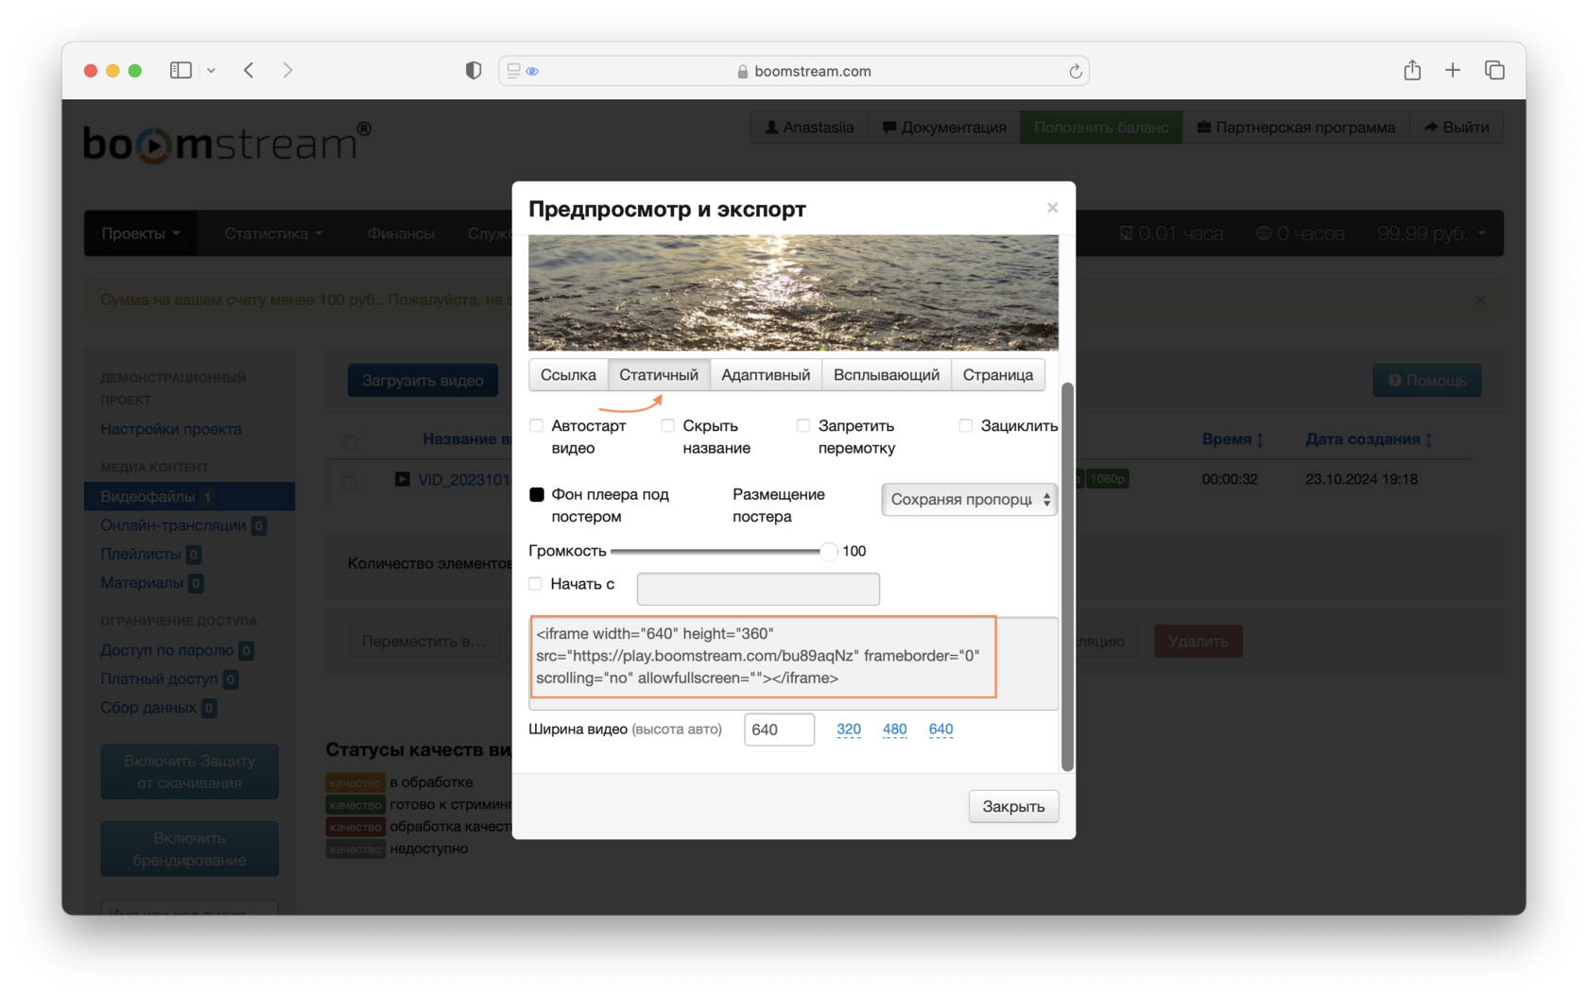Toggle the Safari sidebar icon
Viewport: 1588px width, 997px height.
[x=181, y=70]
